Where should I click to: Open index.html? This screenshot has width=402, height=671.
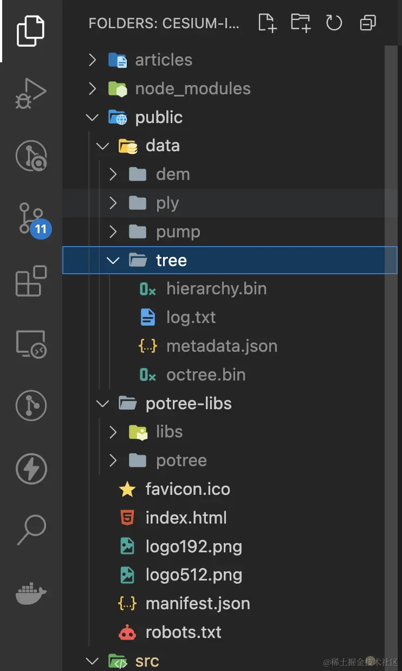(186, 518)
